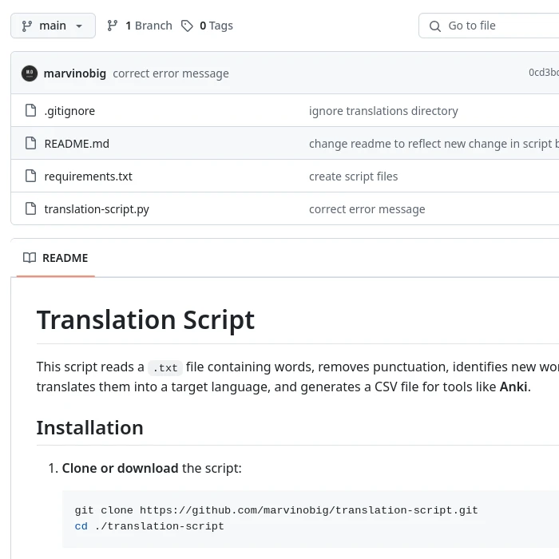Click the 'Clone or download' bold text
The height and width of the screenshot is (559, 559).
click(x=120, y=468)
